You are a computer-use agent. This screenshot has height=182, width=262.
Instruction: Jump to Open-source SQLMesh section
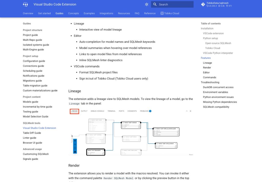(218, 43)
